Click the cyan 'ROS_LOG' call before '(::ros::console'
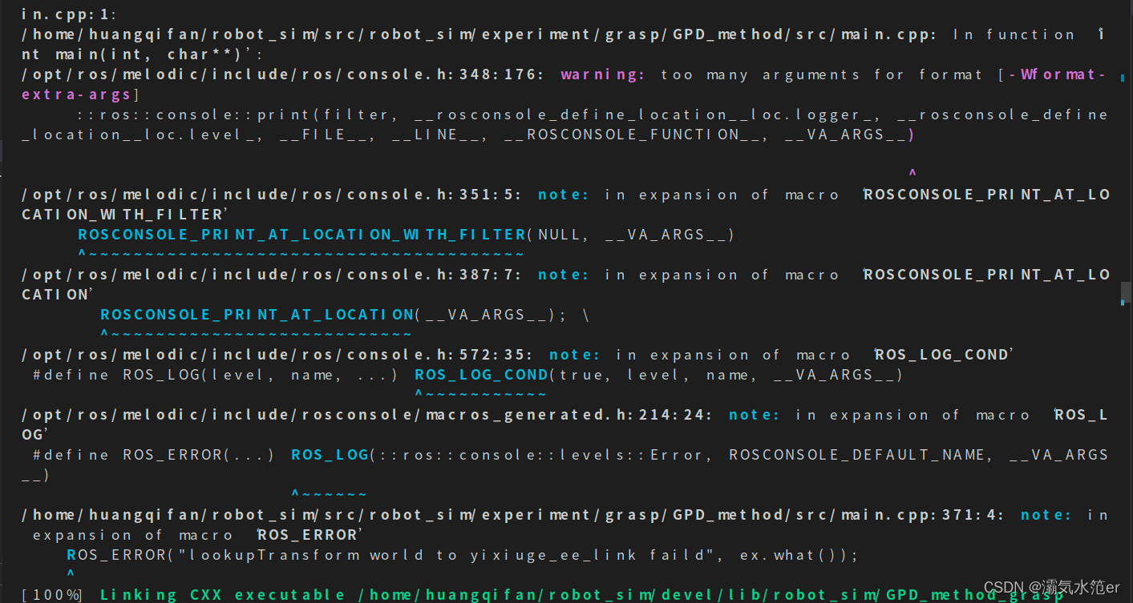 click(x=330, y=455)
